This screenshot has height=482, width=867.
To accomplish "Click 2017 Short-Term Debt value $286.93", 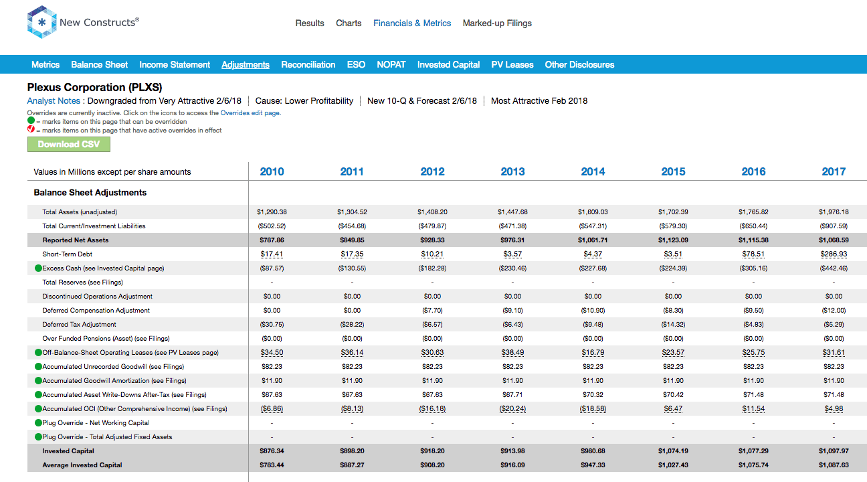I will pyautogui.click(x=834, y=254).
